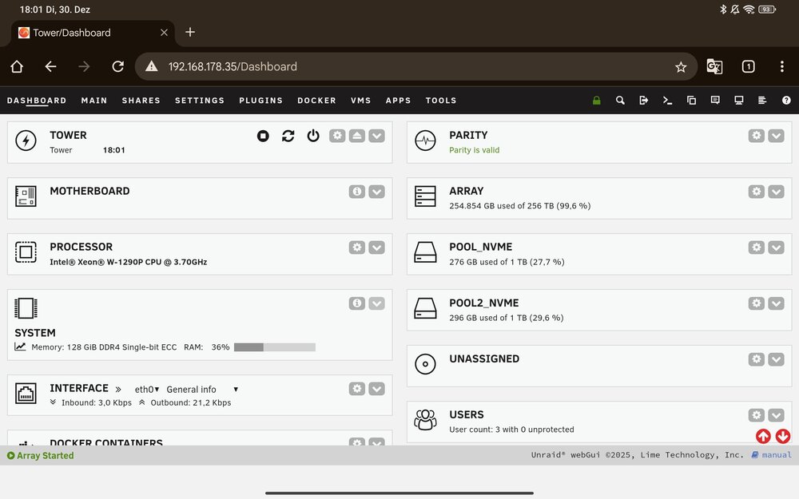The image size is (799, 499).
Task: Reload the page in browser
Action: tap(117, 67)
